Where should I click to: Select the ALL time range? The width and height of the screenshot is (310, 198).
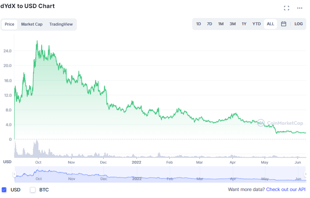tap(270, 24)
